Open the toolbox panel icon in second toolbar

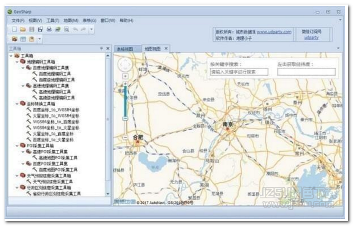click(x=15, y=39)
